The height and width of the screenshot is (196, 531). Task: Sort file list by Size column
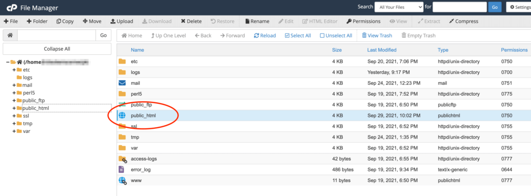click(x=337, y=50)
